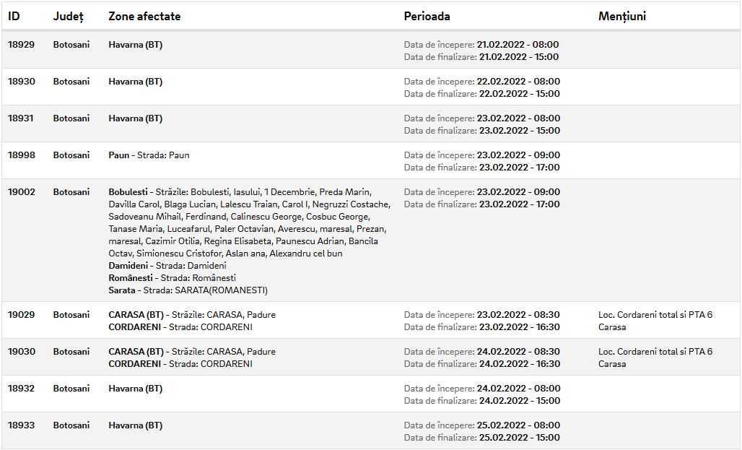This screenshot has height=450, width=742.
Task: Click the Bobulesti locality name
Action: [x=128, y=192]
